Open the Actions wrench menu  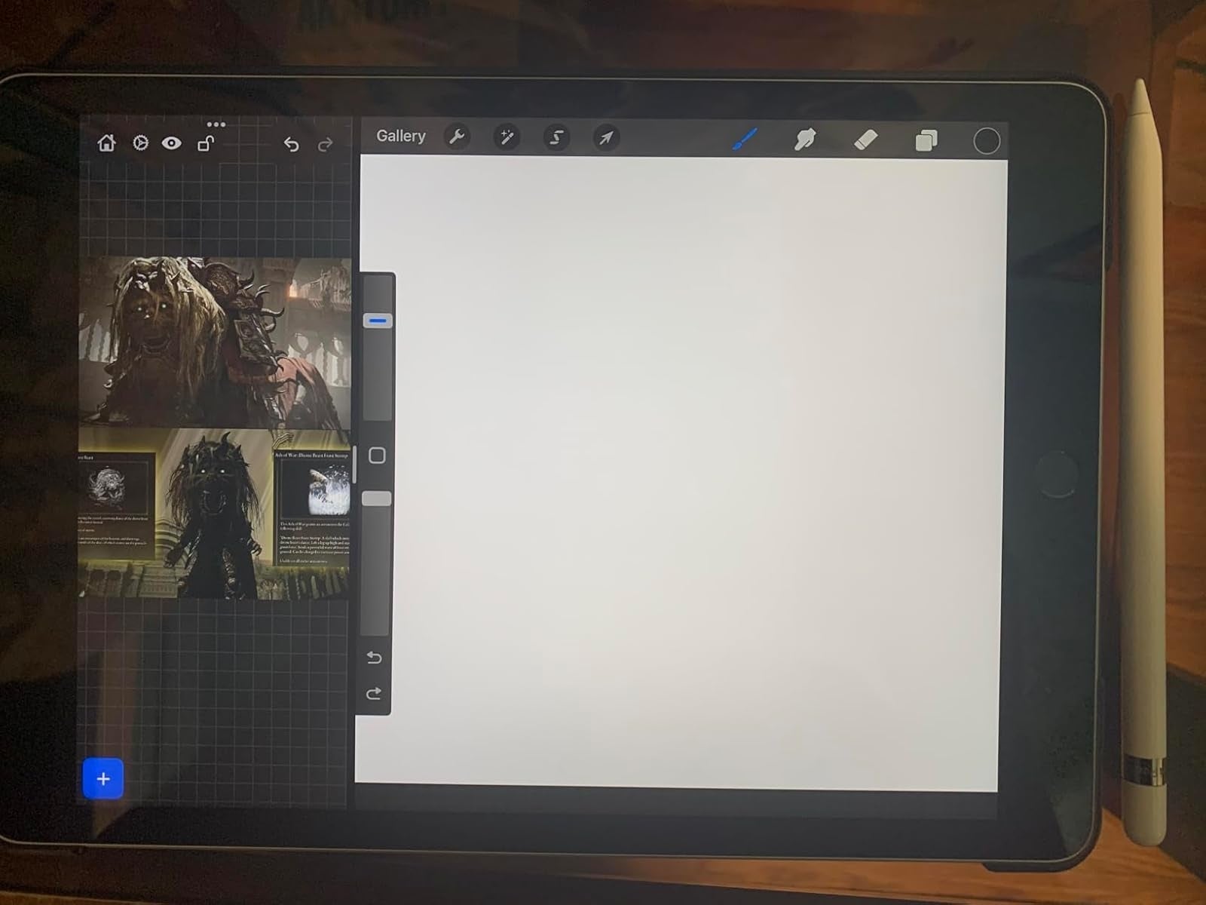[457, 137]
